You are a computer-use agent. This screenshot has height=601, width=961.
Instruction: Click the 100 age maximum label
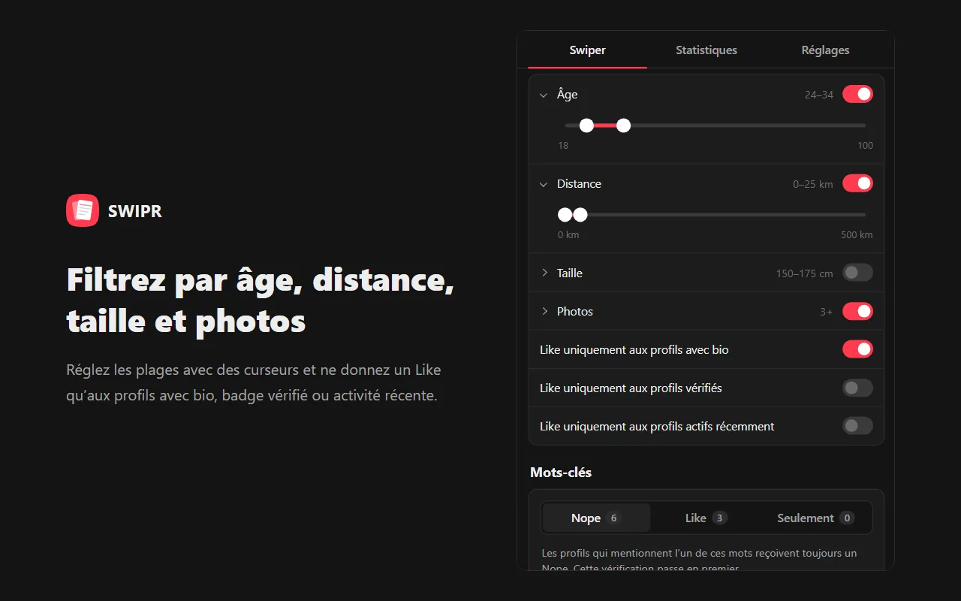pyautogui.click(x=866, y=146)
